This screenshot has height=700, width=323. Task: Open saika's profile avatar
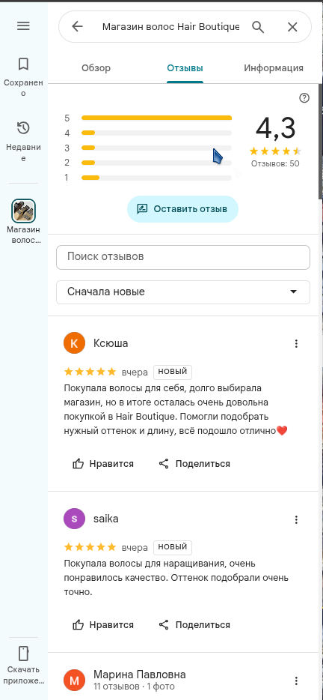click(75, 519)
